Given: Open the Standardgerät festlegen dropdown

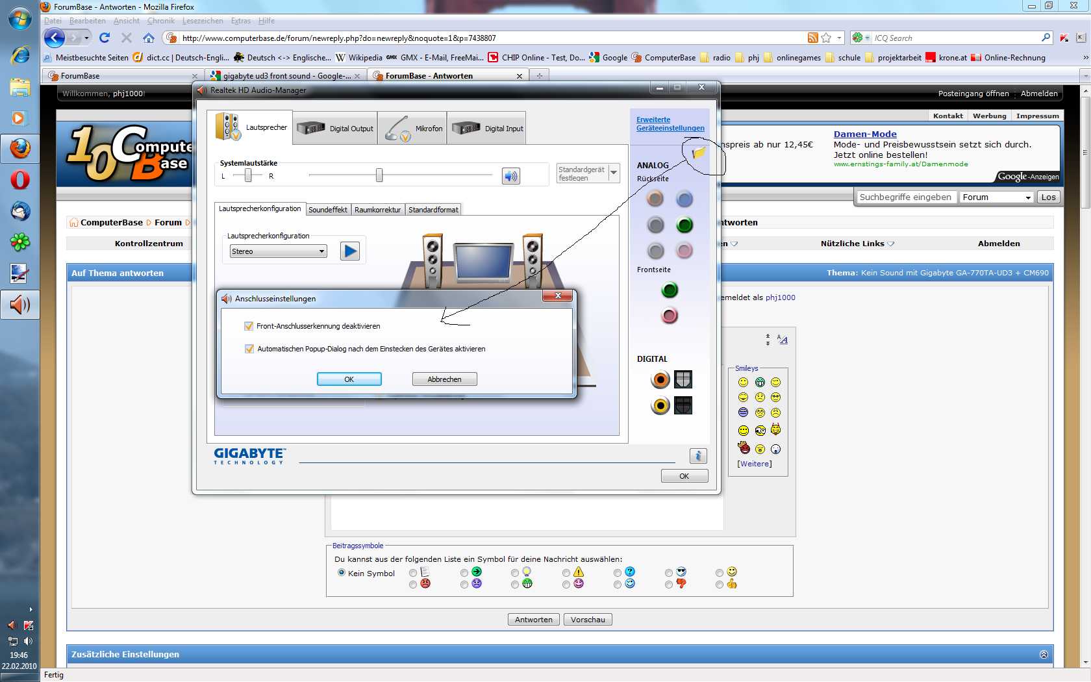Looking at the screenshot, I should [614, 173].
